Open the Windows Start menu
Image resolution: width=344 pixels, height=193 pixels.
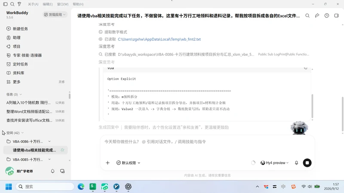[x=9, y=187]
